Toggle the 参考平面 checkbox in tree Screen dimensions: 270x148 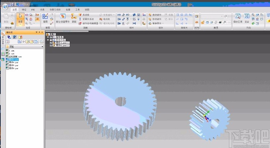(x=51, y=40)
